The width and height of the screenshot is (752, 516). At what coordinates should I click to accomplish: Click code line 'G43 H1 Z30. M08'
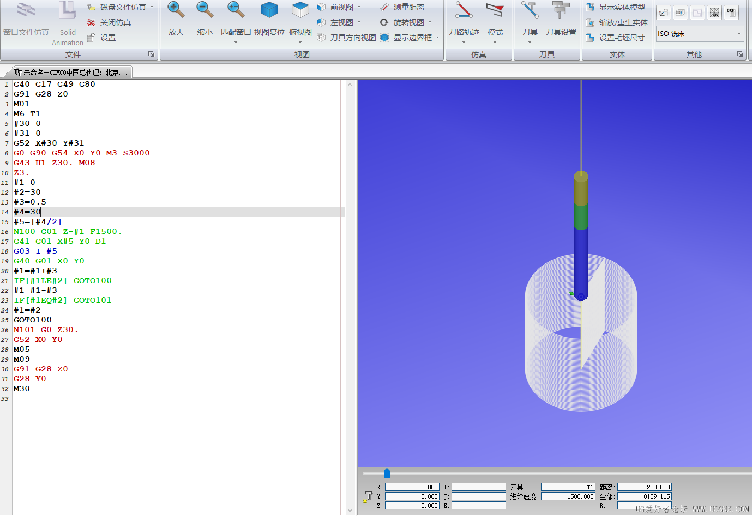[55, 163]
